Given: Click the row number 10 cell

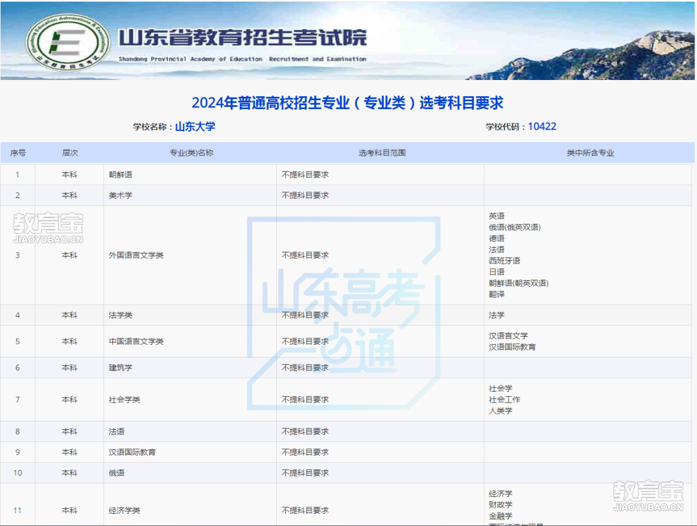Looking at the screenshot, I should tap(17, 472).
